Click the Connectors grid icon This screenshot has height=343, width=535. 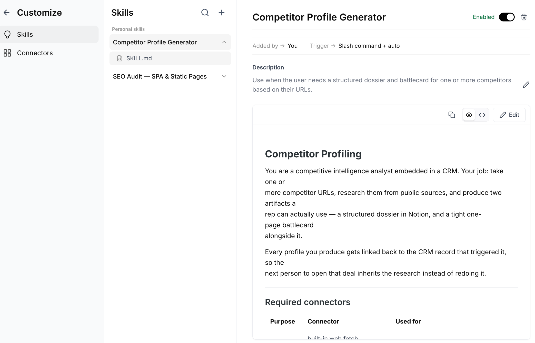click(7, 53)
